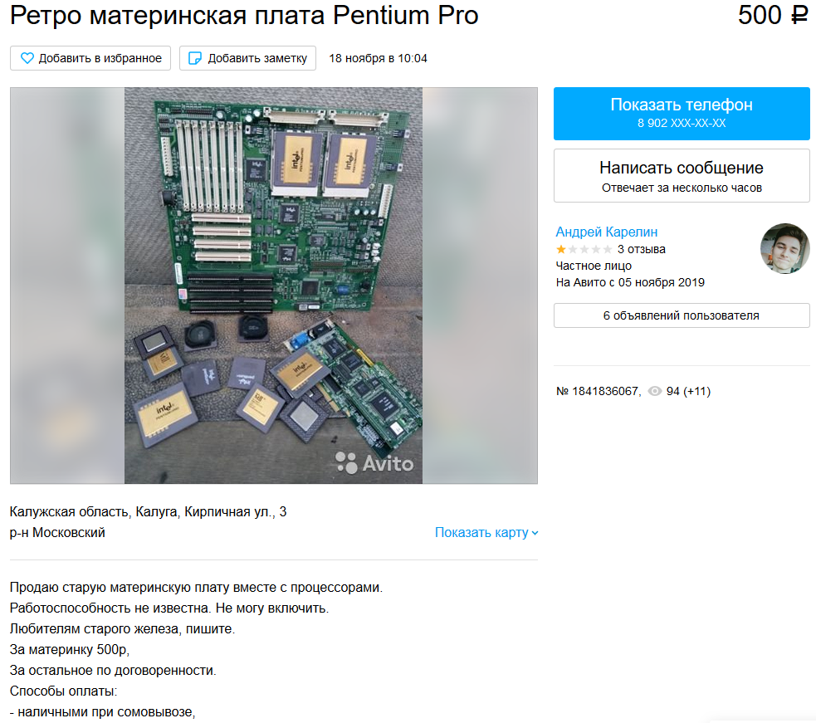Click the note icon in Добавить заметку
The height and width of the screenshot is (723, 816).
tap(194, 58)
